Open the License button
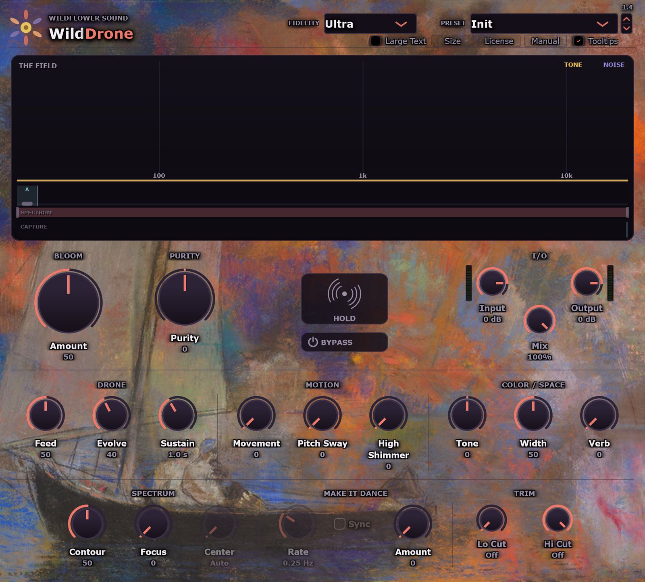 point(499,41)
